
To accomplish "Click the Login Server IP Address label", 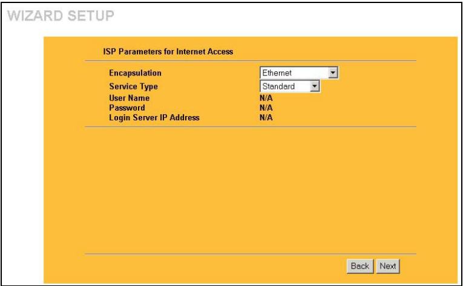I will (154, 117).
